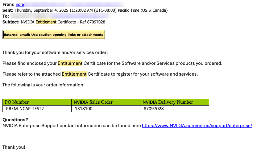
Task: Click the NVIDIA Sales Order header
Action: (106, 102)
